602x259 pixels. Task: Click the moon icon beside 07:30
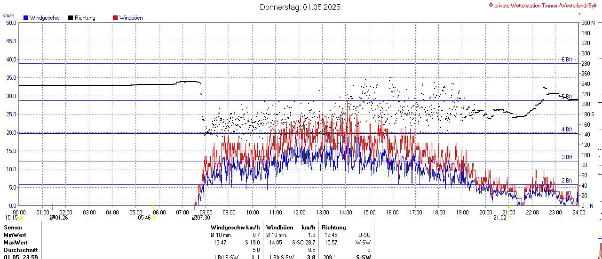[194, 217]
